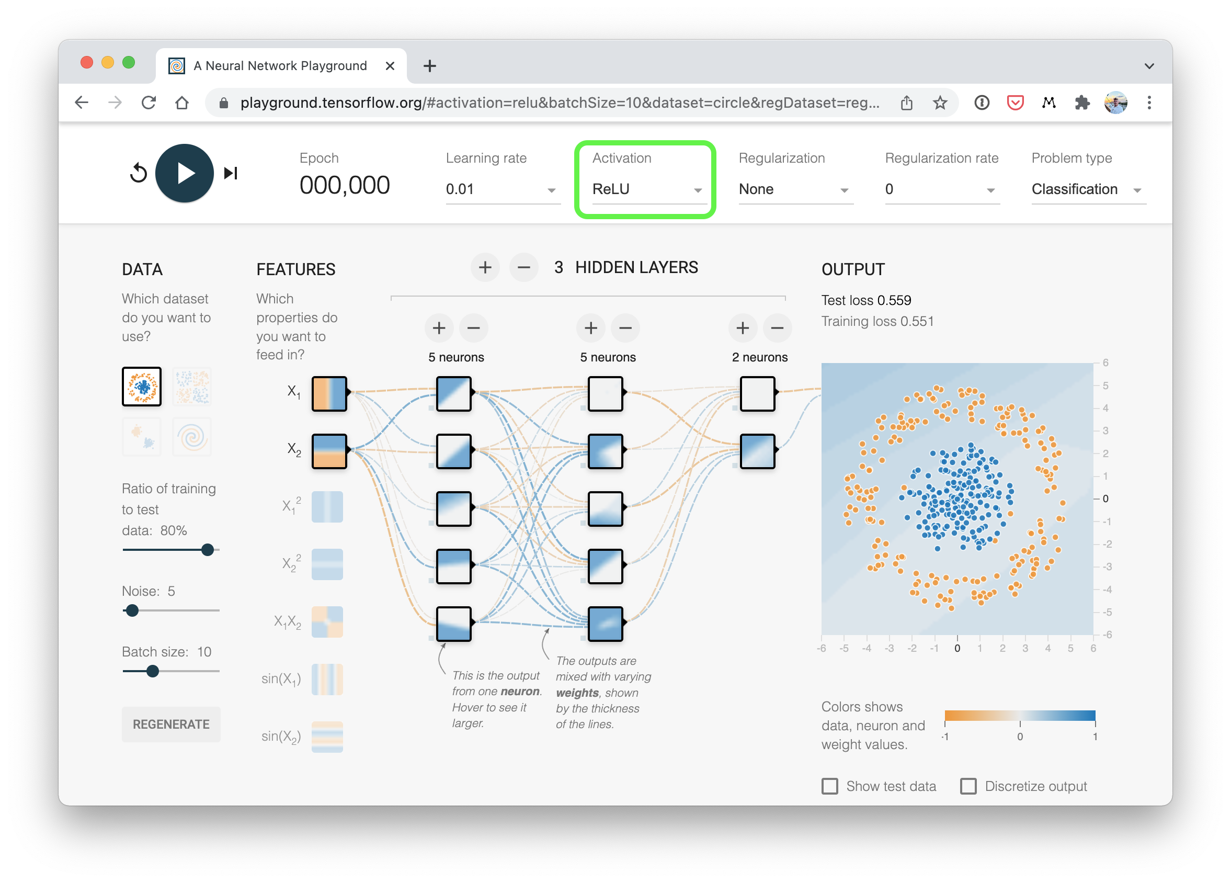This screenshot has width=1231, height=883.
Task: Select the circle dataset thumbnail
Action: tap(141, 386)
